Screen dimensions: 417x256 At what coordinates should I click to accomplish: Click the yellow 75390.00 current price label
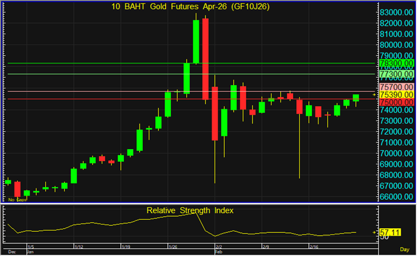coord(396,95)
